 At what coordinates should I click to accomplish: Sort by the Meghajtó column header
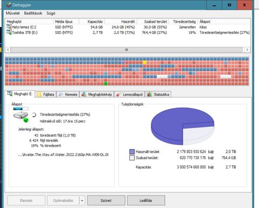pos(29,22)
